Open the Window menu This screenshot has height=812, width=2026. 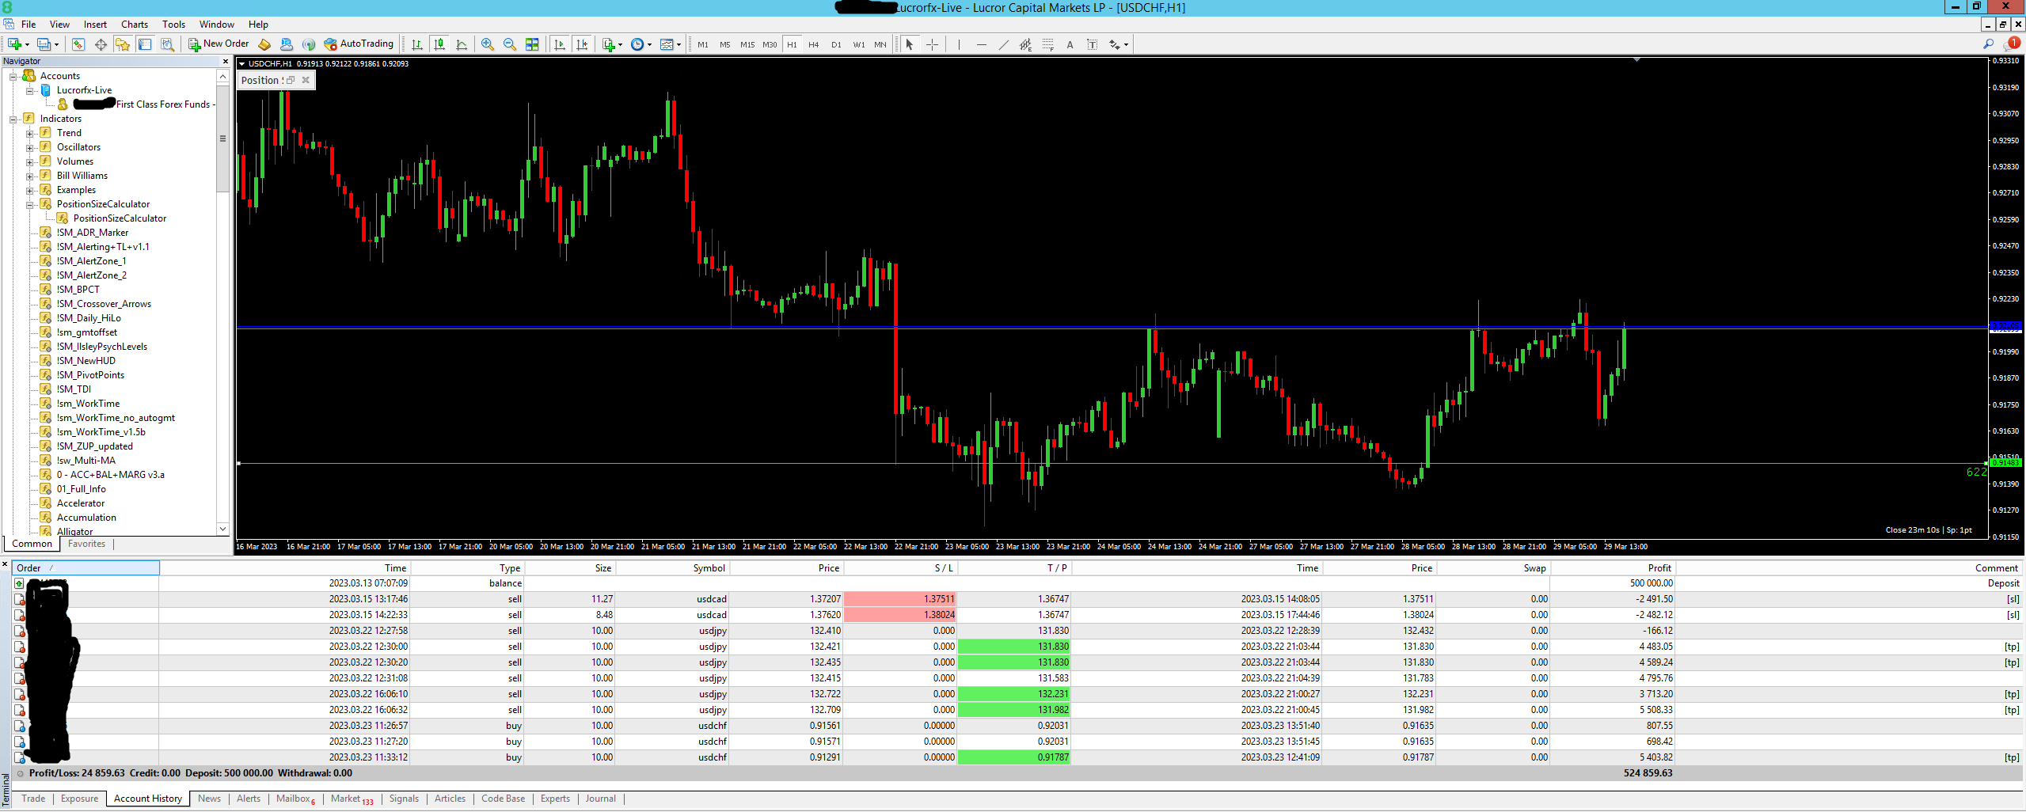pos(216,24)
